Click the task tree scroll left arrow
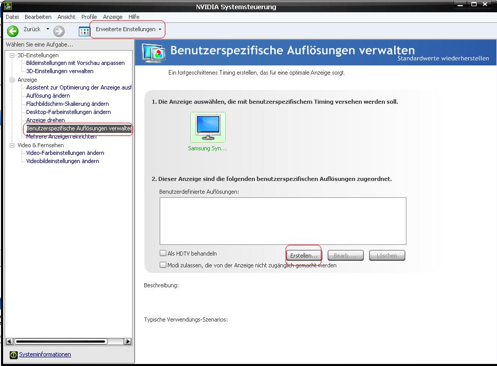497x366 pixels. coord(9,341)
